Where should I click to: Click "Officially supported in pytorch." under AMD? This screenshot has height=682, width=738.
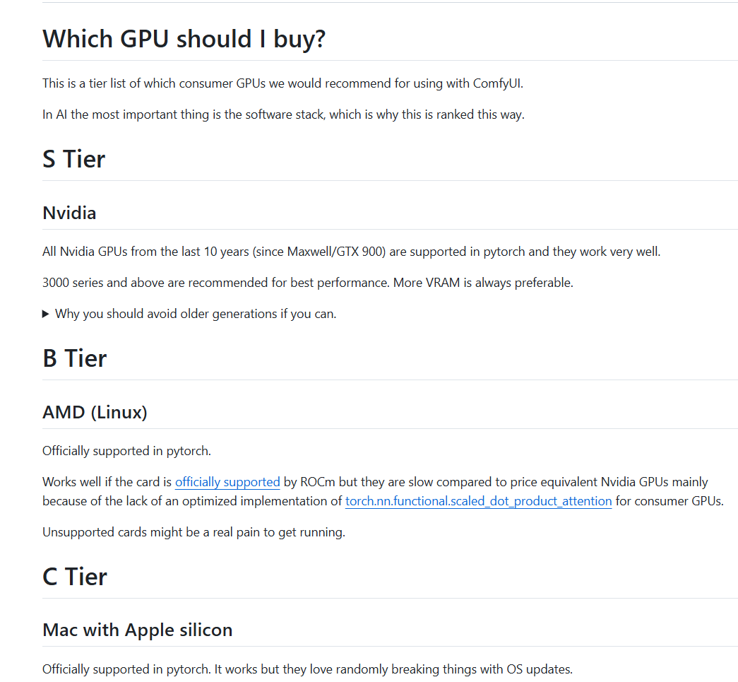[x=126, y=451]
